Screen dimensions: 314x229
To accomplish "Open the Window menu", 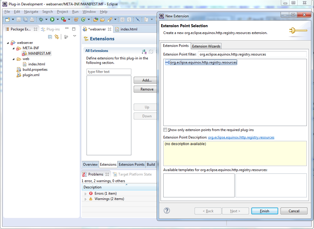I will click(x=89, y=12).
